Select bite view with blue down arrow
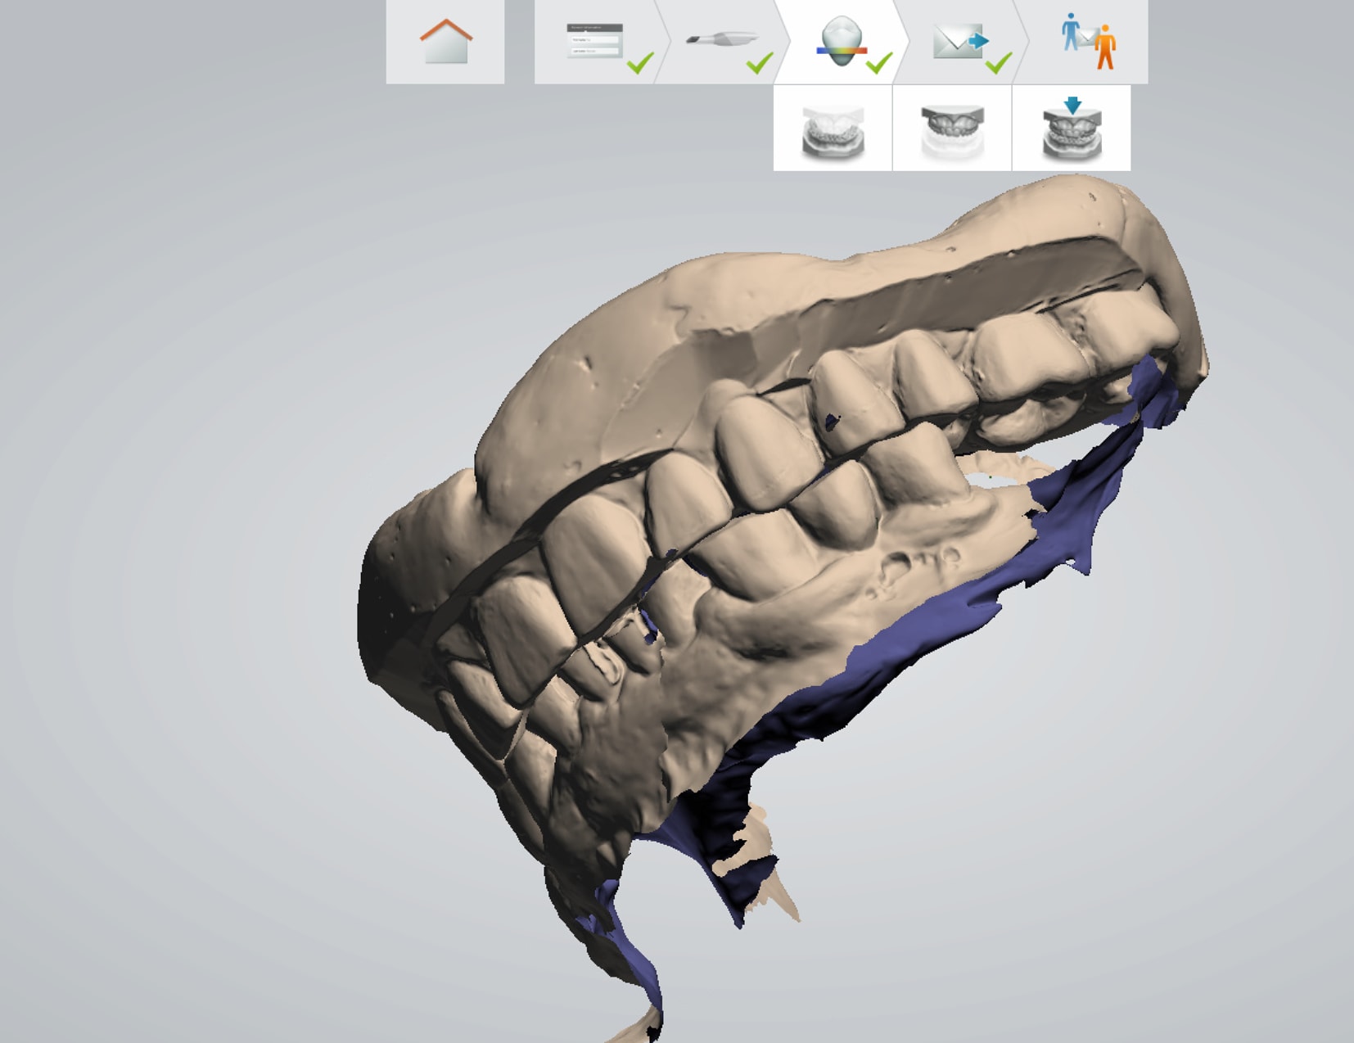Image resolution: width=1354 pixels, height=1043 pixels. (1072, 129)
